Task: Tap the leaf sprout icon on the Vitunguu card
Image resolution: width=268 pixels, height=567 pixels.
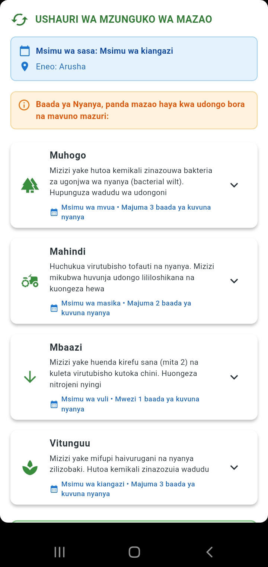Action: pyautogui.click(x=30, y=468)
